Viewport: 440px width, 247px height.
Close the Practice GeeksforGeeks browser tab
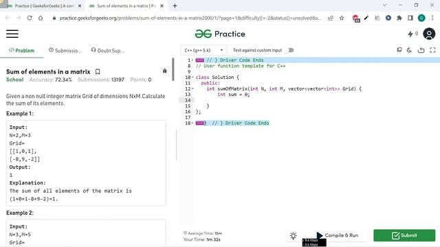pyautogui.click(x=80, y=5)
